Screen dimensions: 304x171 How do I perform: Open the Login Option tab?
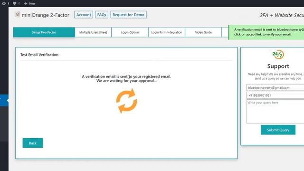(x=130, y=32)
